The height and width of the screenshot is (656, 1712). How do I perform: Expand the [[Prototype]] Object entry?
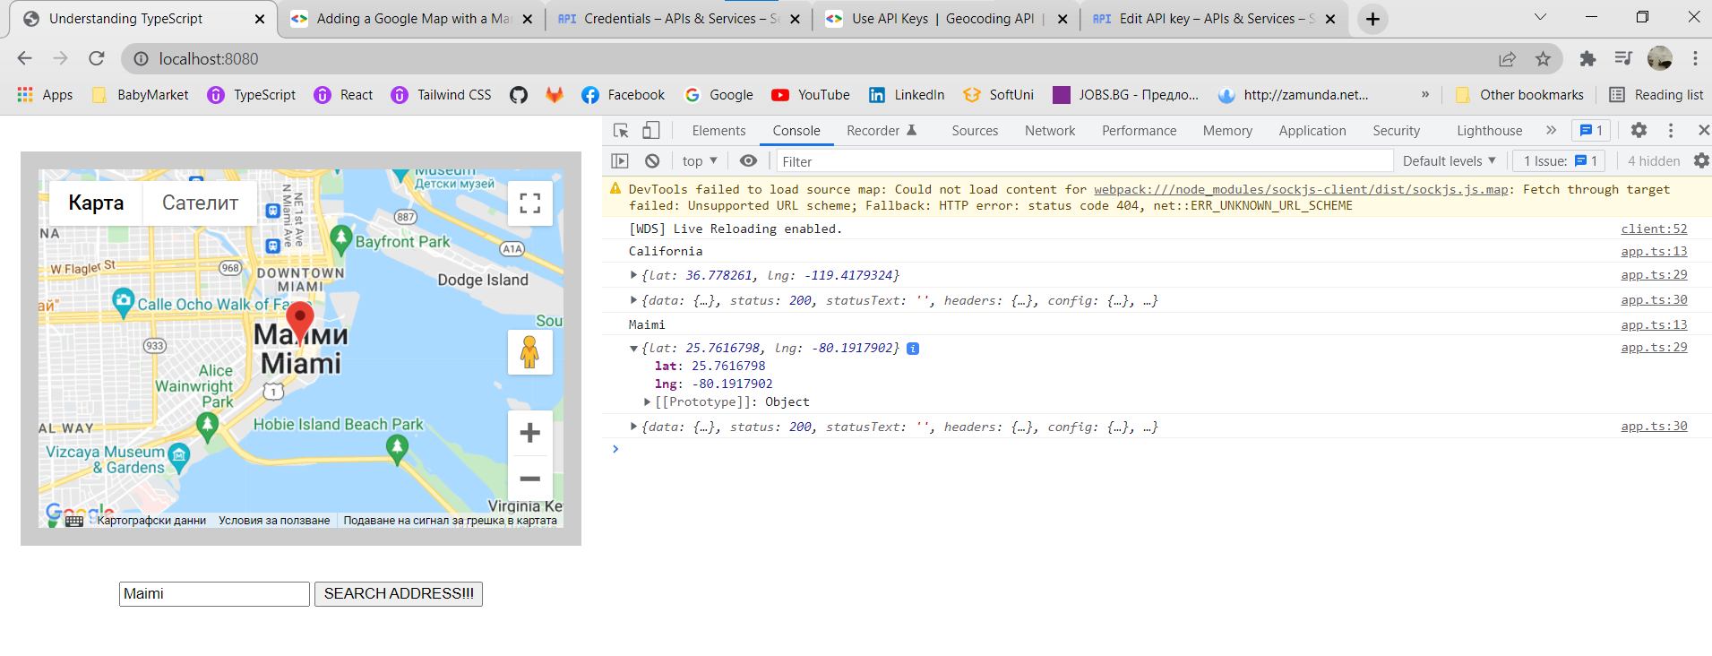click(x=647, y=402)
